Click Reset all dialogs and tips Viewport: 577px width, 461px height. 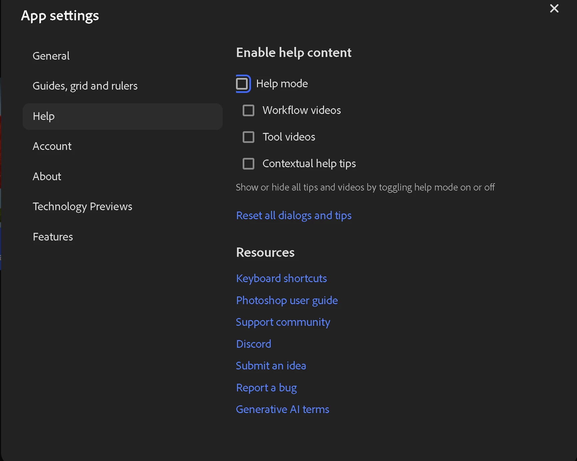pos(294,216)
